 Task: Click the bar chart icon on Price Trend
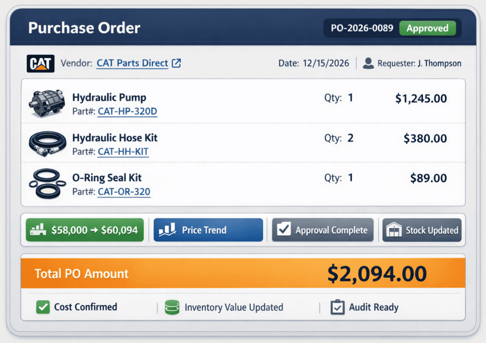[x=166, y=229]
